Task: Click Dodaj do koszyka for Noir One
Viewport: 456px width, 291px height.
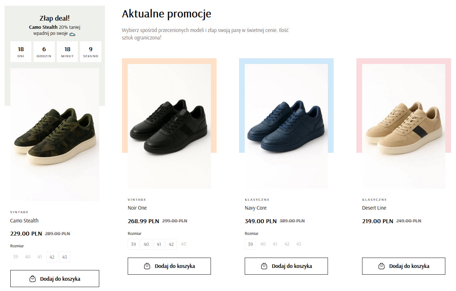Action: point(169,266)
